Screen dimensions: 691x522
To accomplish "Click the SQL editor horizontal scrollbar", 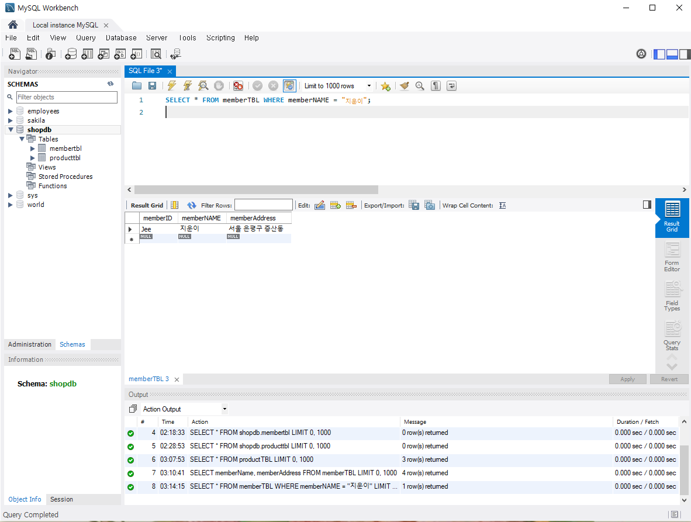I will pyautogui.click(x=256, y=189).
